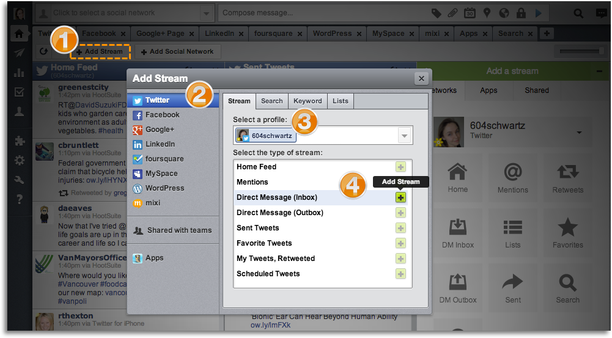The height and width of the screenshot is (338, 612).
Task: Add the Favorite Tweets stream
Action: pyautogui.click(x=400, y=243)
